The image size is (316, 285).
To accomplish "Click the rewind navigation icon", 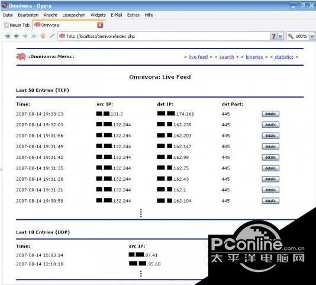I will (x=8, y=36).
